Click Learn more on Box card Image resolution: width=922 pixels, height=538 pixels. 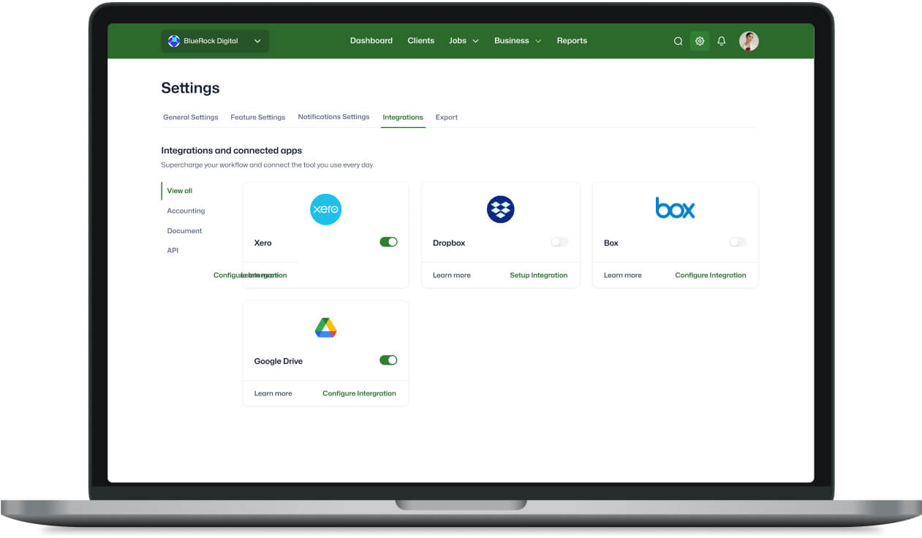tap(623, 276)
